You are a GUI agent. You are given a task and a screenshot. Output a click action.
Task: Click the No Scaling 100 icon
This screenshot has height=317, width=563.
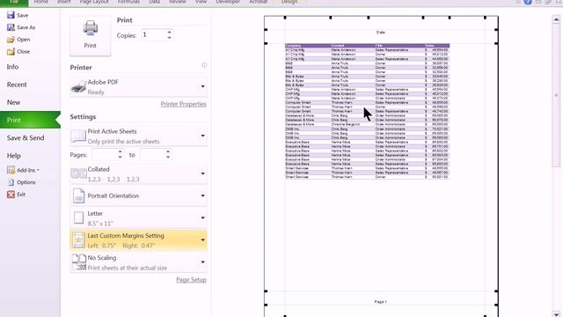click(78, 262)
